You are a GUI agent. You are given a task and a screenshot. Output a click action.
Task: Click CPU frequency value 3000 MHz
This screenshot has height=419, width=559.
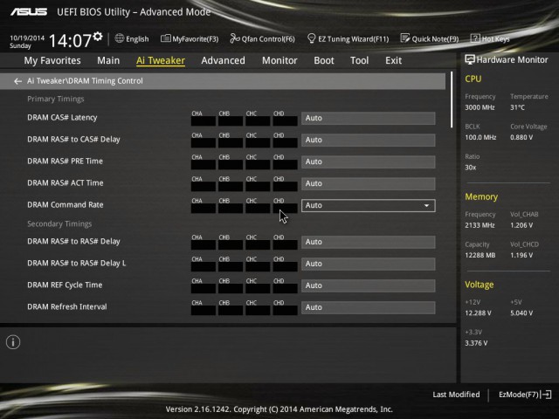[x=480, y=107]
